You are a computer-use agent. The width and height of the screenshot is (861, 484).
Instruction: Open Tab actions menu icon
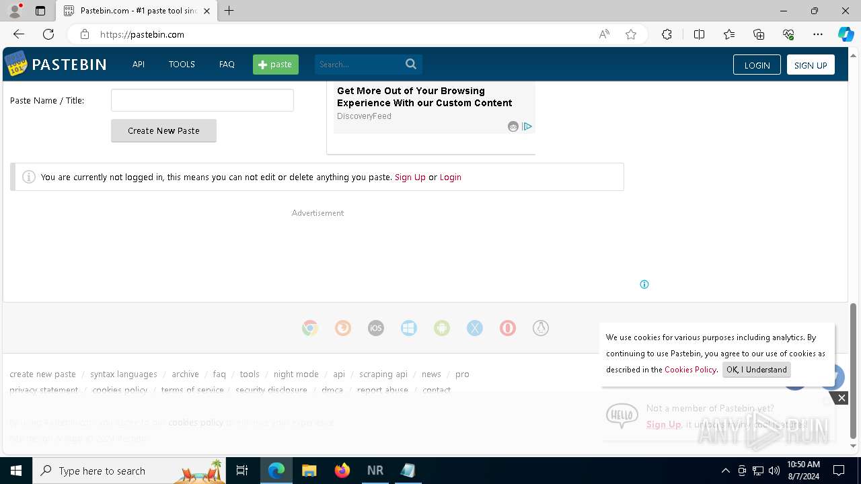coord(40,11)
